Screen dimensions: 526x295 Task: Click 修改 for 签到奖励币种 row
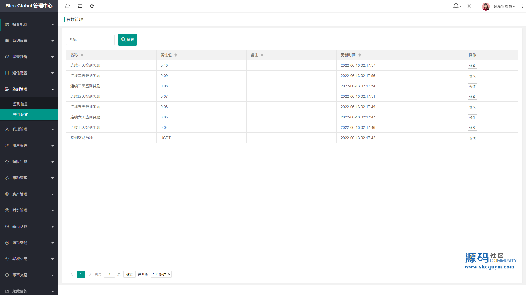pos(472,138)
